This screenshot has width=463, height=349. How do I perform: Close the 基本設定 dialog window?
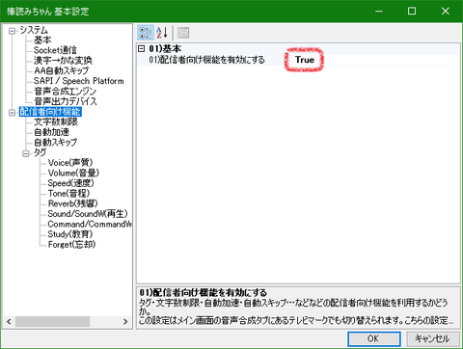click(x=446, y=12)
